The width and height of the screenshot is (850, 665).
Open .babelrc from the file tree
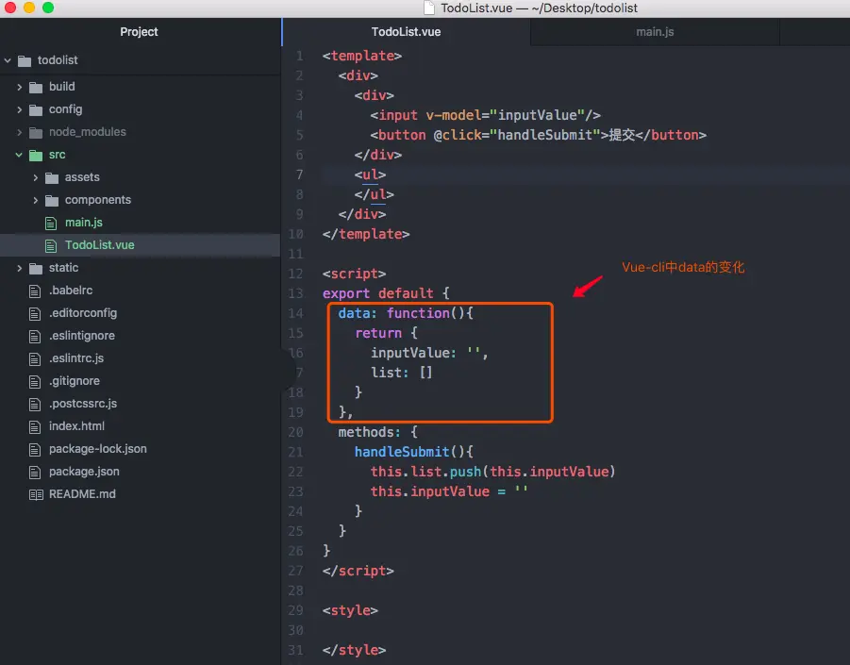(x=71, y=291)
